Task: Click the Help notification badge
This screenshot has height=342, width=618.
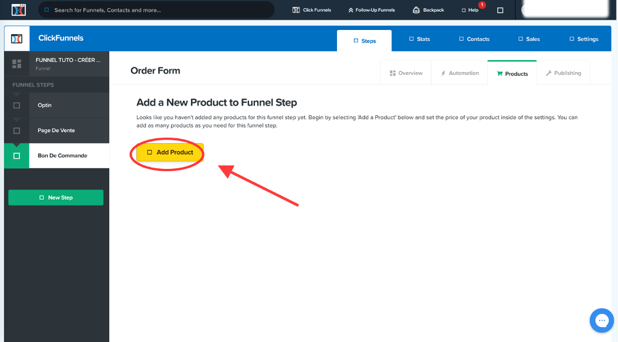Action: tap(482, 5)
